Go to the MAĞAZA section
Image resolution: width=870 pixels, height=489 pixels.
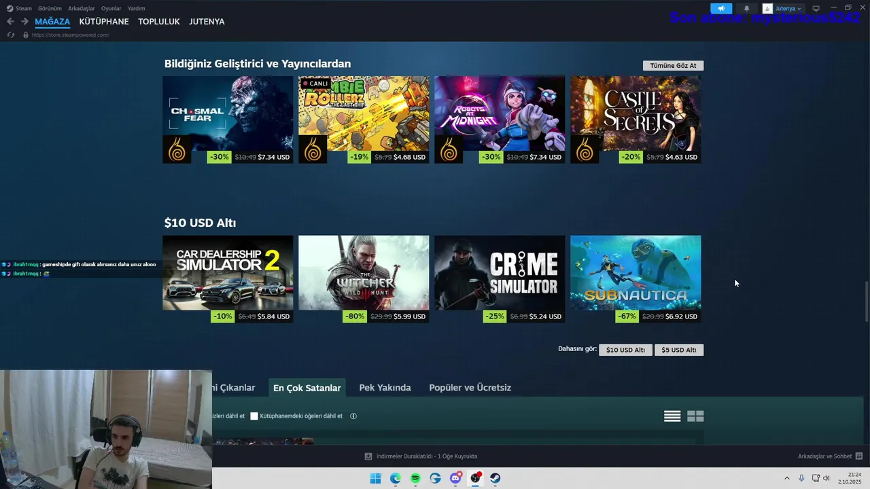[x=52, y=22]
